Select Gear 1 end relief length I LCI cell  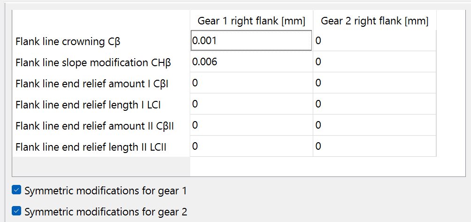pos(251,104)
